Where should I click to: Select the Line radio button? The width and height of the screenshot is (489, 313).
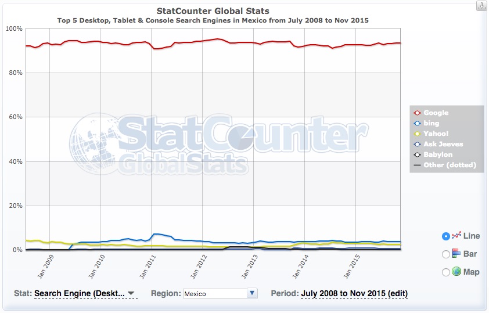coord(446,236)
